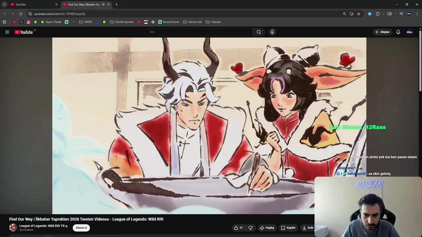This screenshot has height=237, width=422.
Task: Open the Yayıncı Paneli bookmark
Action: point(51,22)
